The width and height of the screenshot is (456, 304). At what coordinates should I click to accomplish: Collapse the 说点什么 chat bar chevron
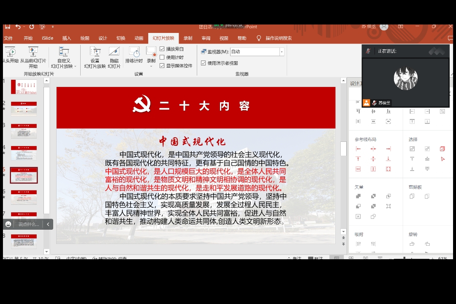click(48, 224)
